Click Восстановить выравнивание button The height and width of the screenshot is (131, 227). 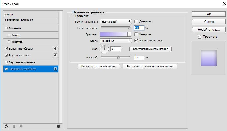pyautogui.click(x=150, y=49)
